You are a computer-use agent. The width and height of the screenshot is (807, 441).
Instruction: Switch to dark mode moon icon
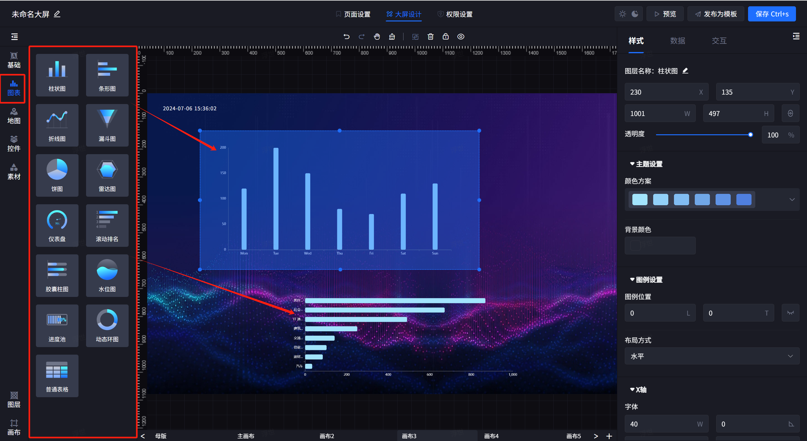(635, 14)
